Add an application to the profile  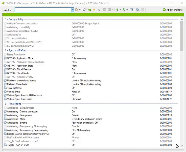(x=105, y=10)
